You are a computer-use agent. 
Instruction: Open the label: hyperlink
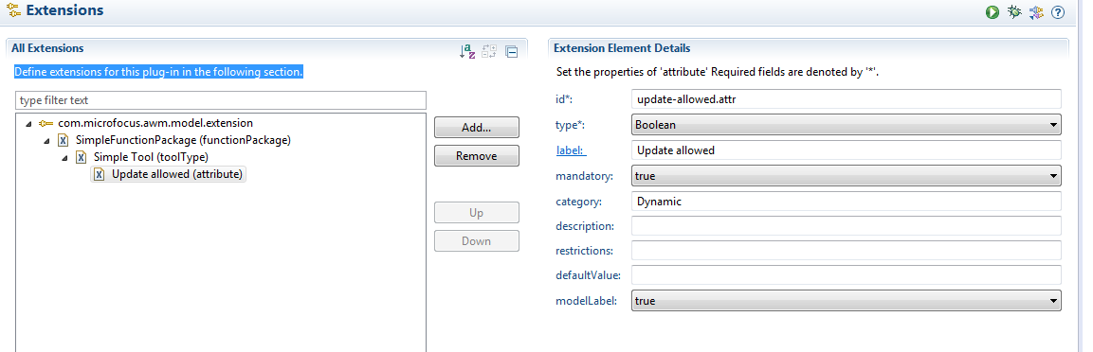point(571,150)
